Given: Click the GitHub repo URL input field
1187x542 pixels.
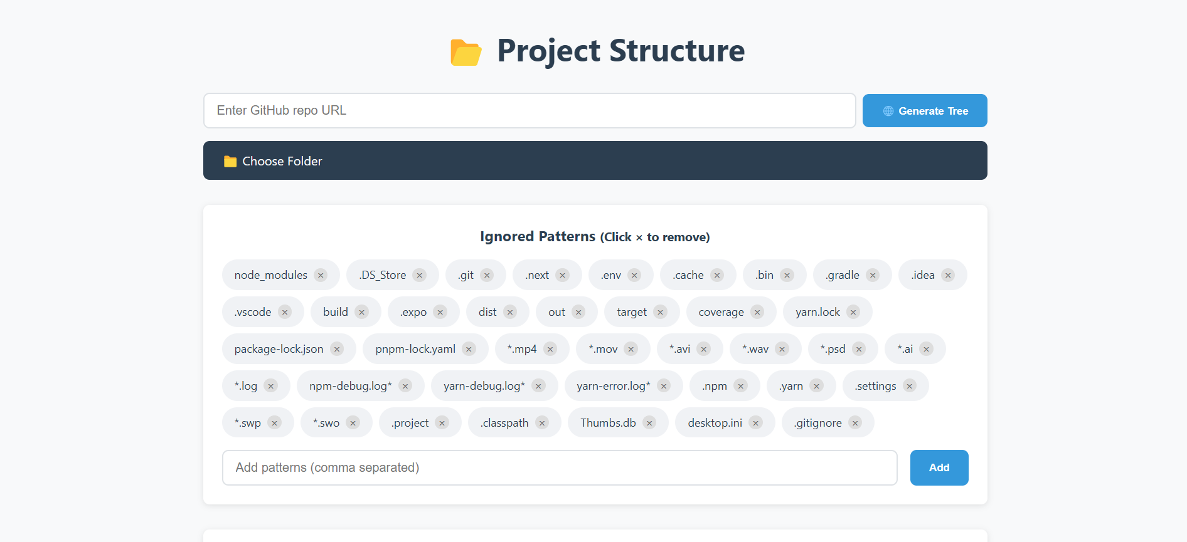Looking at the screenshot, I should [529, 110].
